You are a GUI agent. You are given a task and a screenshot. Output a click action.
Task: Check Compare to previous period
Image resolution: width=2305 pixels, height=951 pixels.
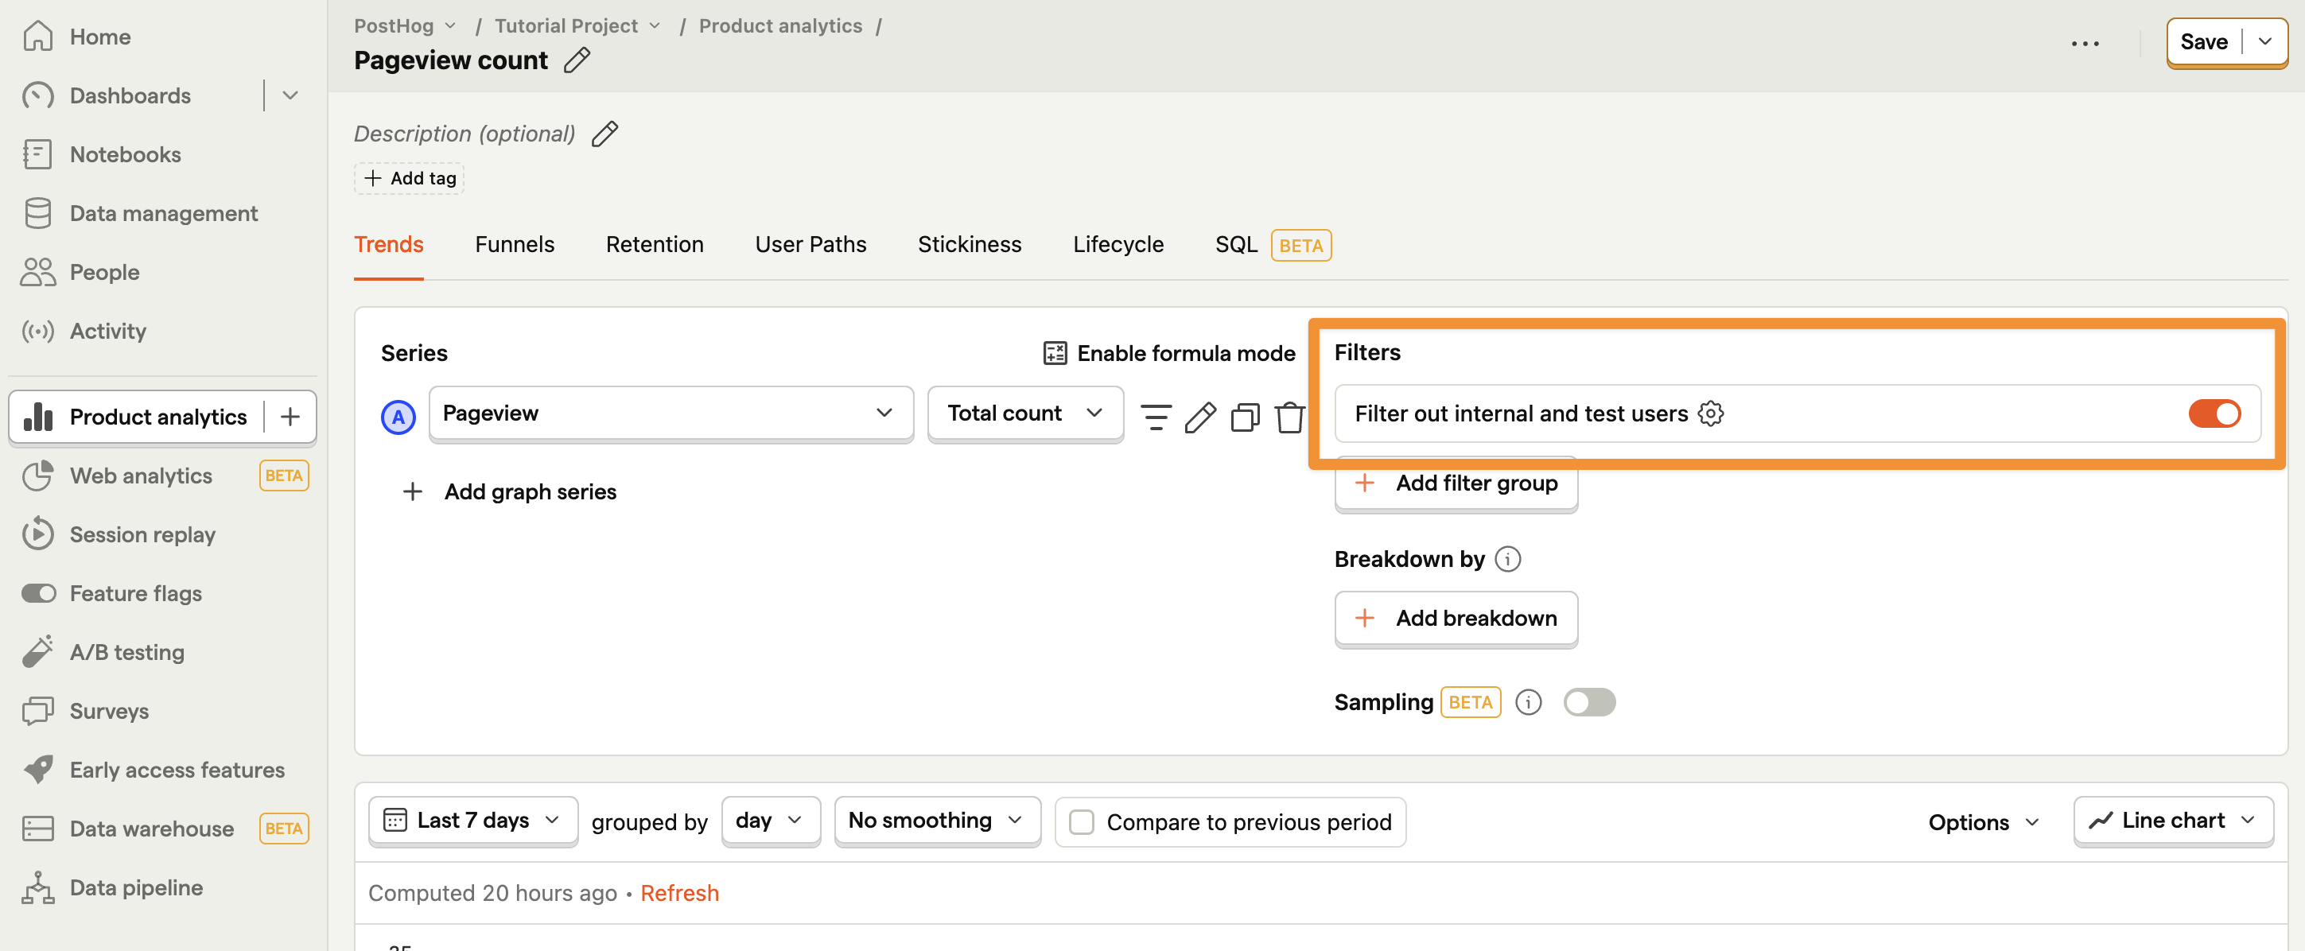coord(1082,821)
